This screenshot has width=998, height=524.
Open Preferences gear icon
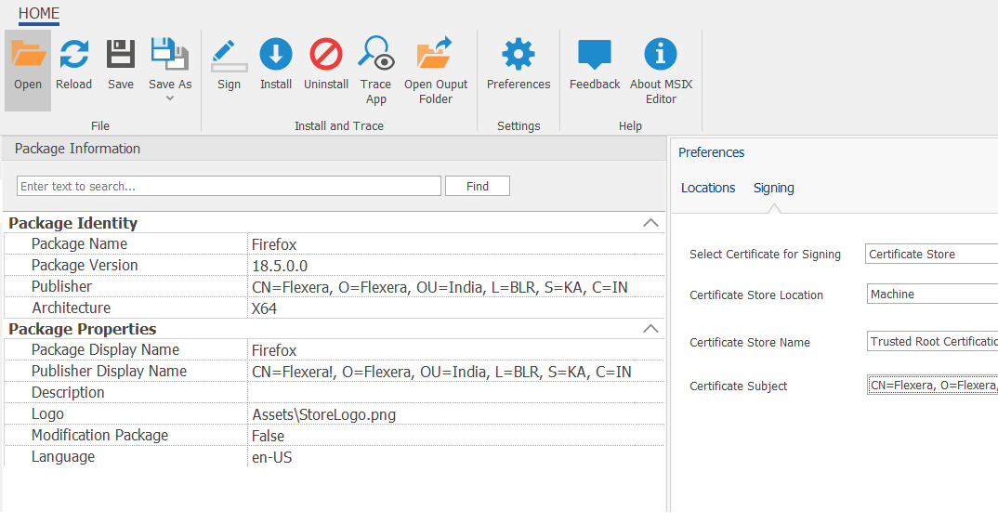coord(519,56)
